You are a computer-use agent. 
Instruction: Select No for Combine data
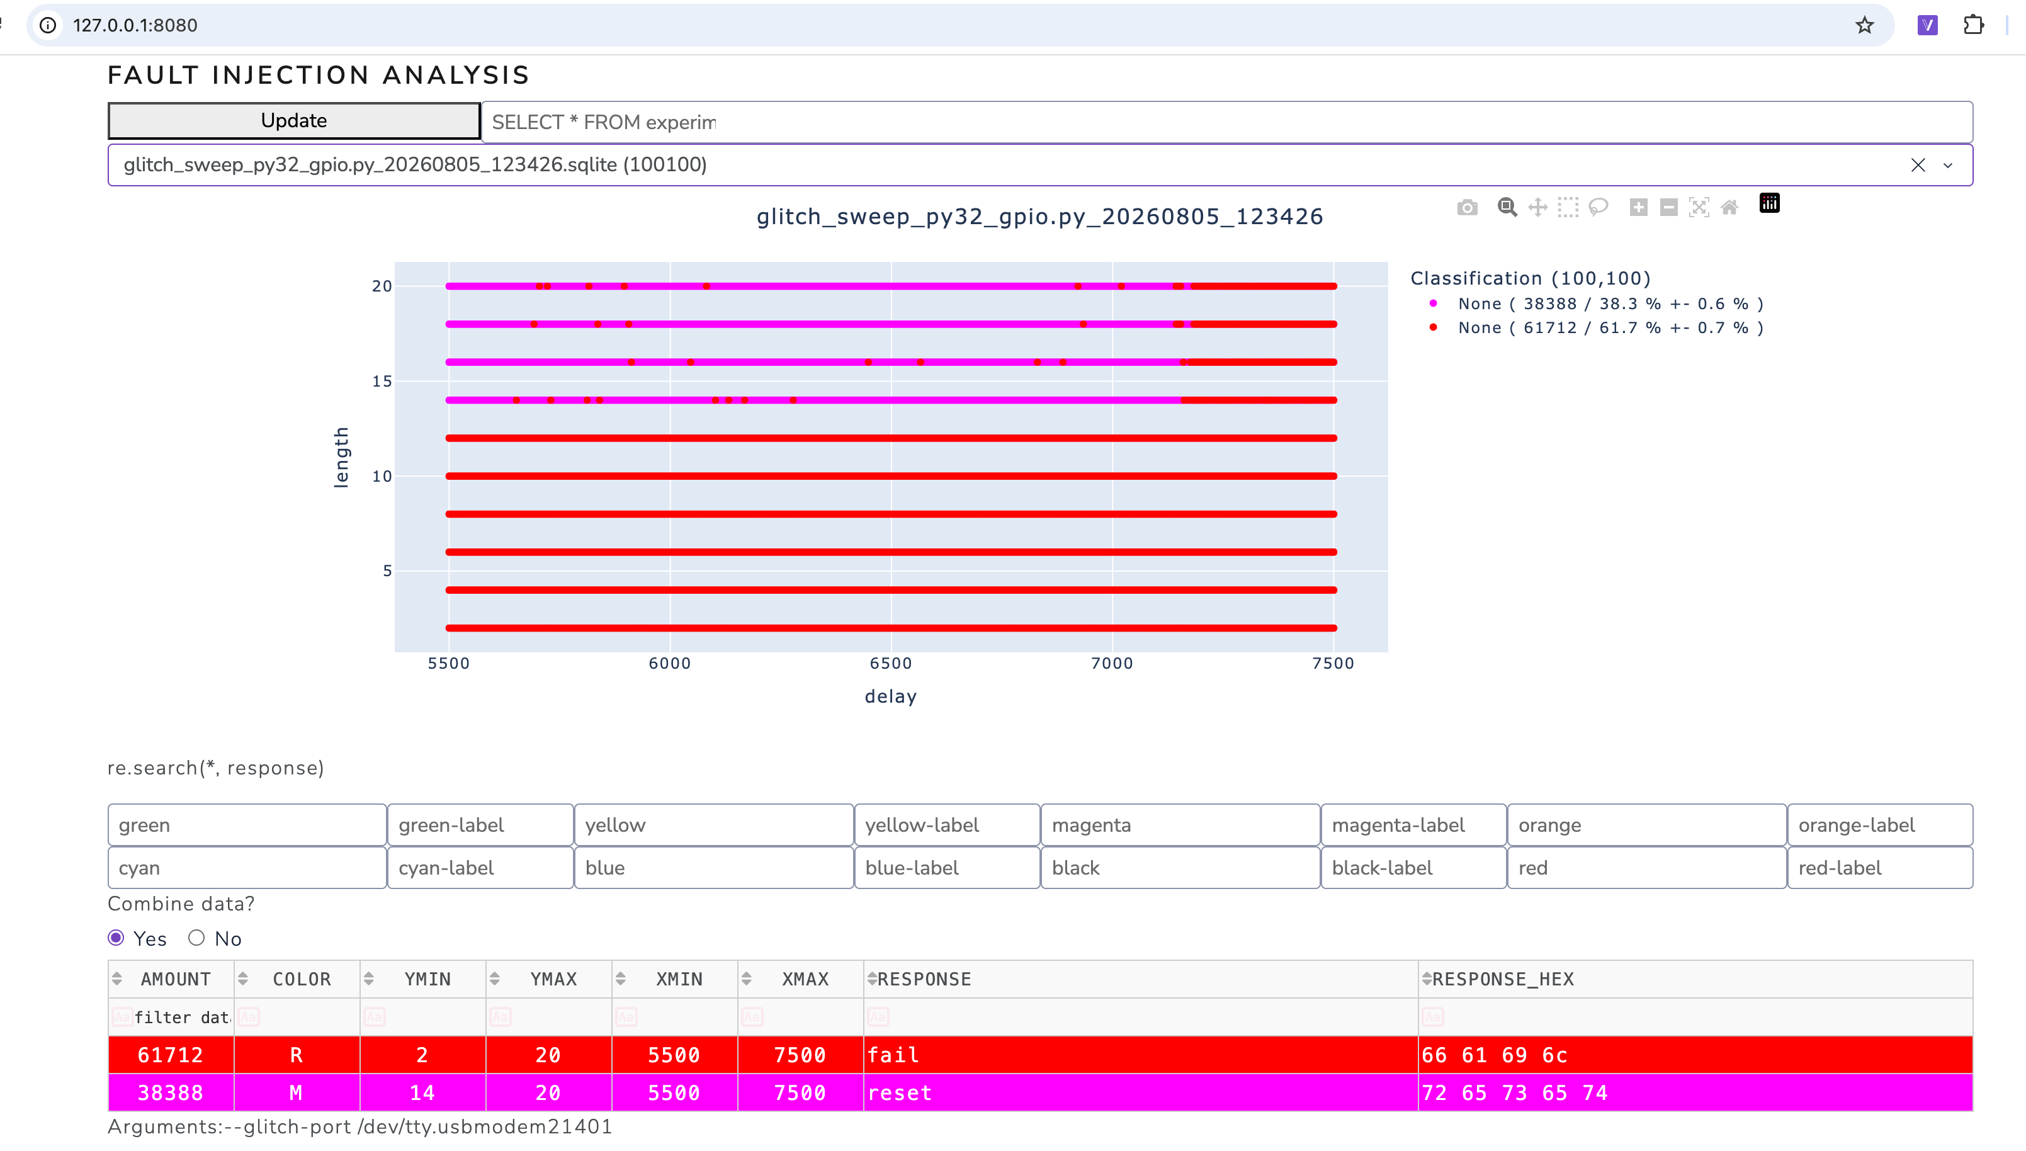197,938
